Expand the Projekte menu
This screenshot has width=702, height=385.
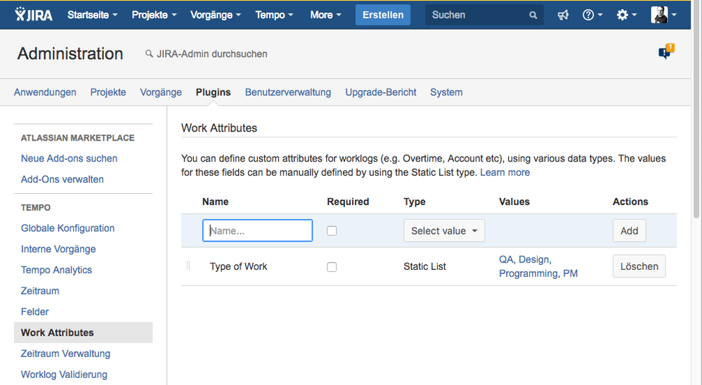point(154,15)
